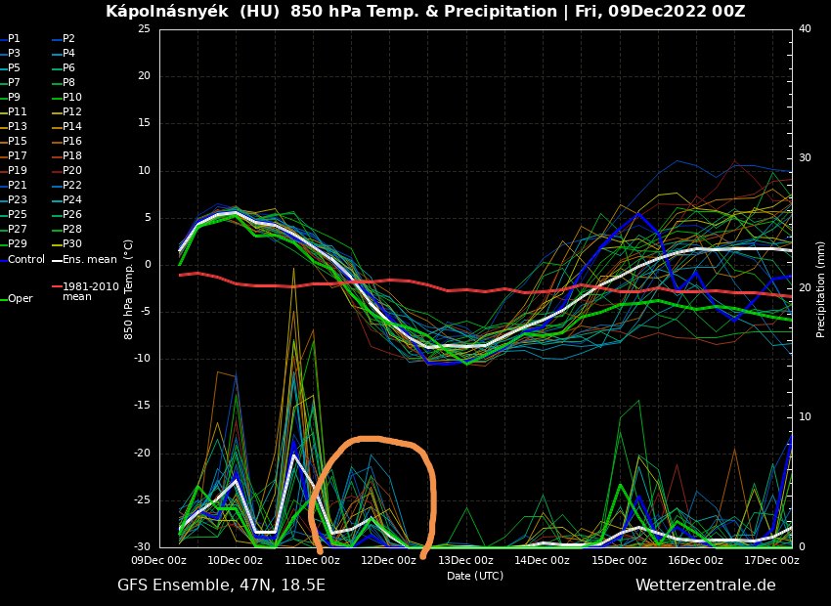Viewport: 831px width, 606px height.
Task: Click the Date (UTC) axis title
Action: coord(475,577)
